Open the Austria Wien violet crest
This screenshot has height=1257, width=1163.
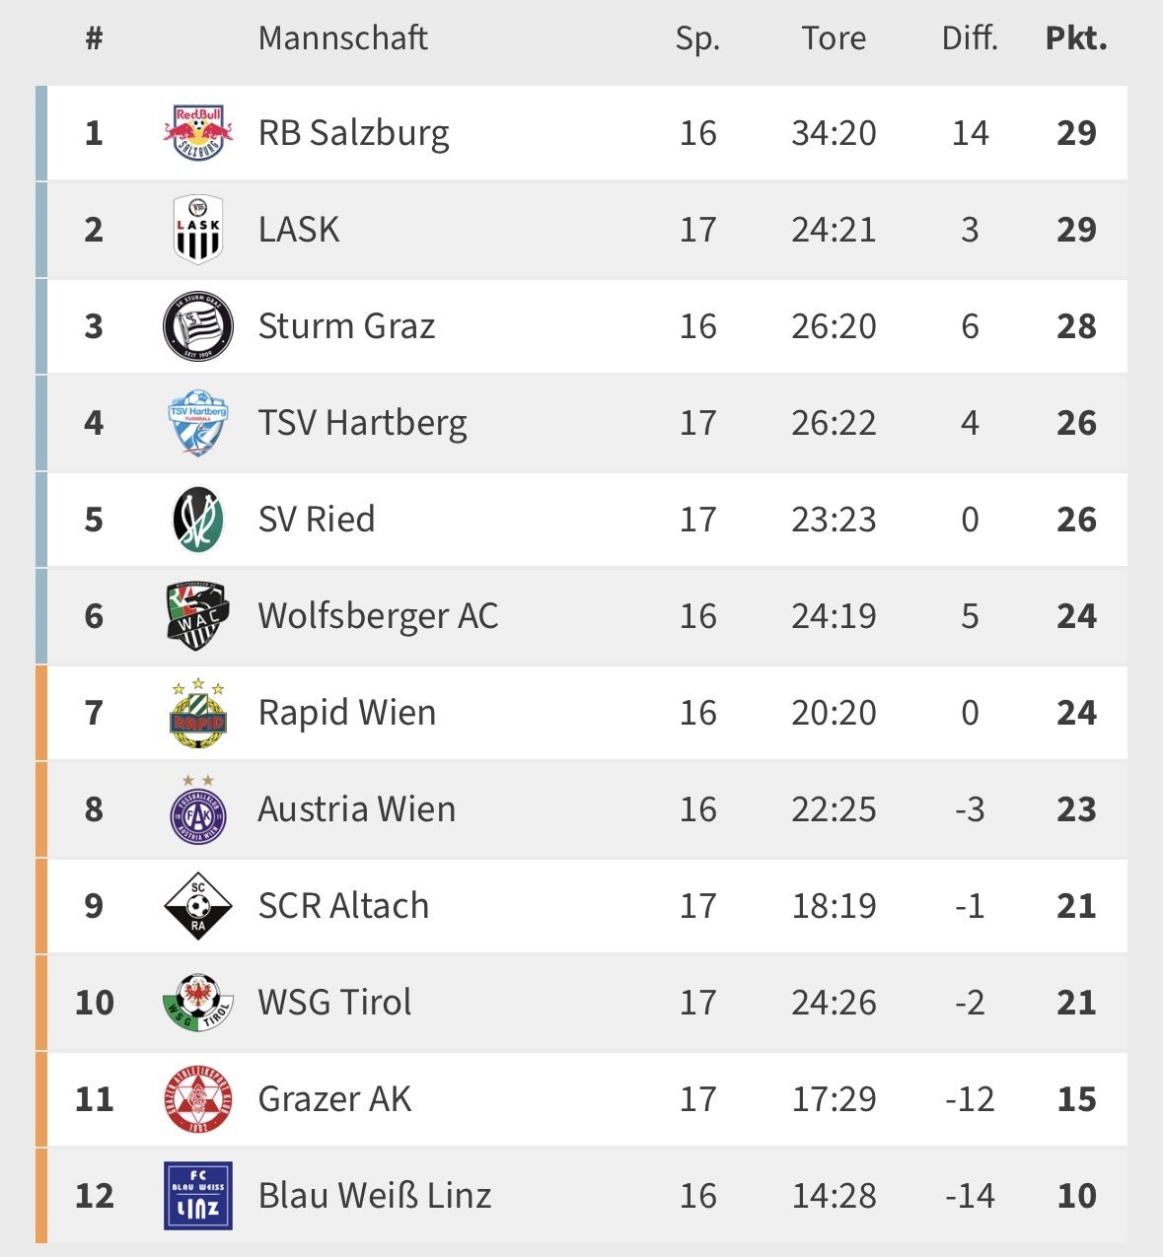[x=198, y=809]
